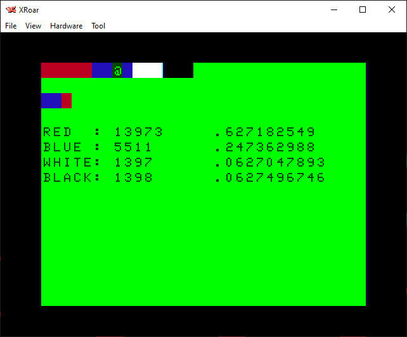The width and height of the screenshot is (407, 337).
Task: Click the red ratio .627182549
Action: [x=265, y=132]
